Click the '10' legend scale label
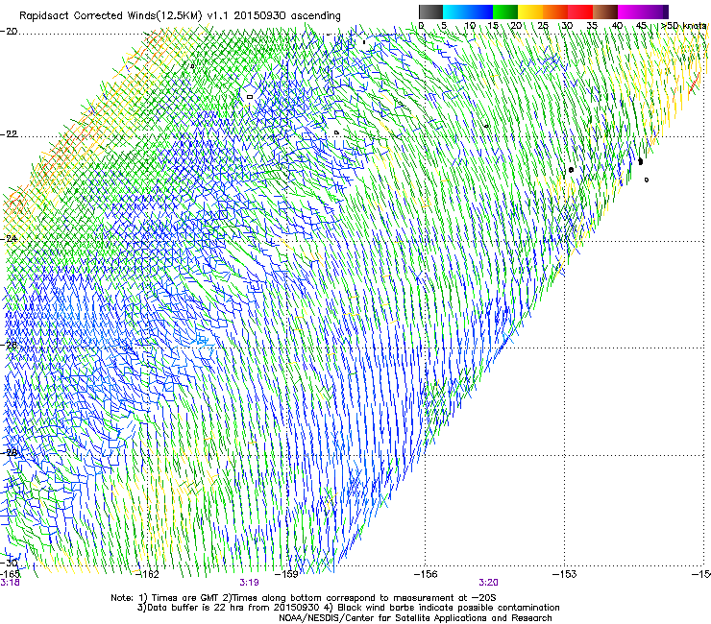This screenshot has width=711, height=624. click(470, 26)
